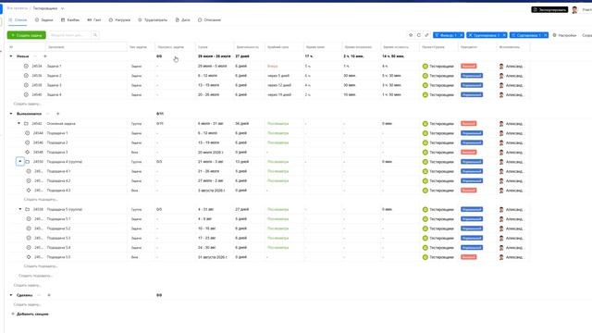
Task: Click the assignee avatar in Задача 2 row
Action: pos(501,76)
